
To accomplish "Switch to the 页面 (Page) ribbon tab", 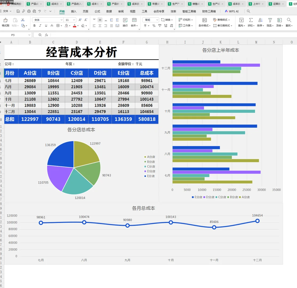I will click(x=85, y=11).
